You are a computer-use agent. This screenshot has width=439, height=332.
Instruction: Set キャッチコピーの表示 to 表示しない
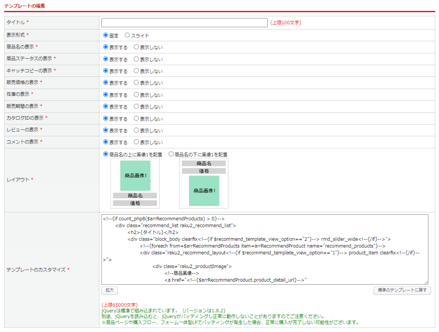pyautogui.click(x=136, y=71)
